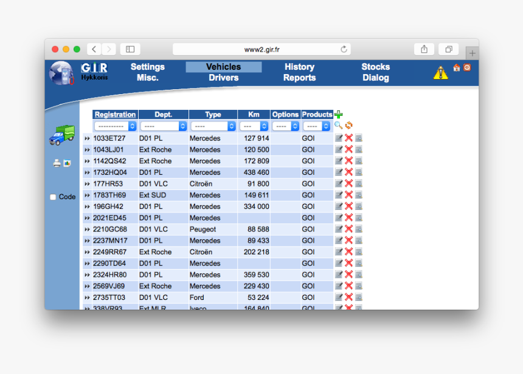523x374 pixels.
Task: Open the Type filter dropdown
Action: pyautogui.click(x=212, y=126)
